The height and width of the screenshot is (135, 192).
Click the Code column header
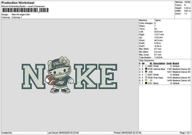click(x=169, y=63)
